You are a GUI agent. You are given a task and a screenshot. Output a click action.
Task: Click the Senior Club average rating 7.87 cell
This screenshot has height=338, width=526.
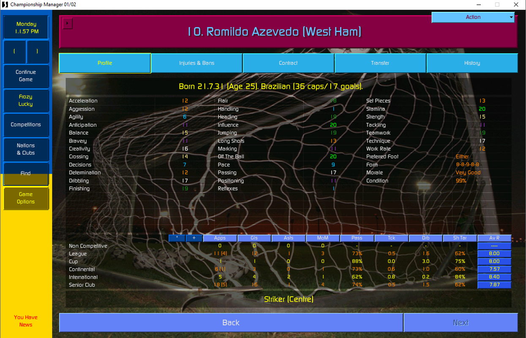coord(494,285)
